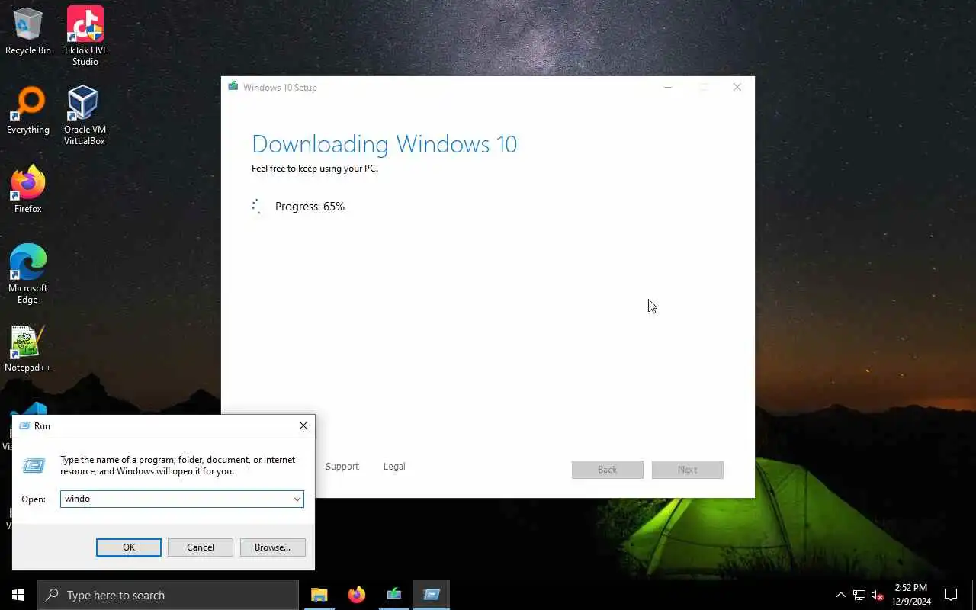This screenshot has width=976, height=610.
Task: Select the Microsoft Edge desktop shortcut
Action: pyautogui.click(x=28, y=274)
